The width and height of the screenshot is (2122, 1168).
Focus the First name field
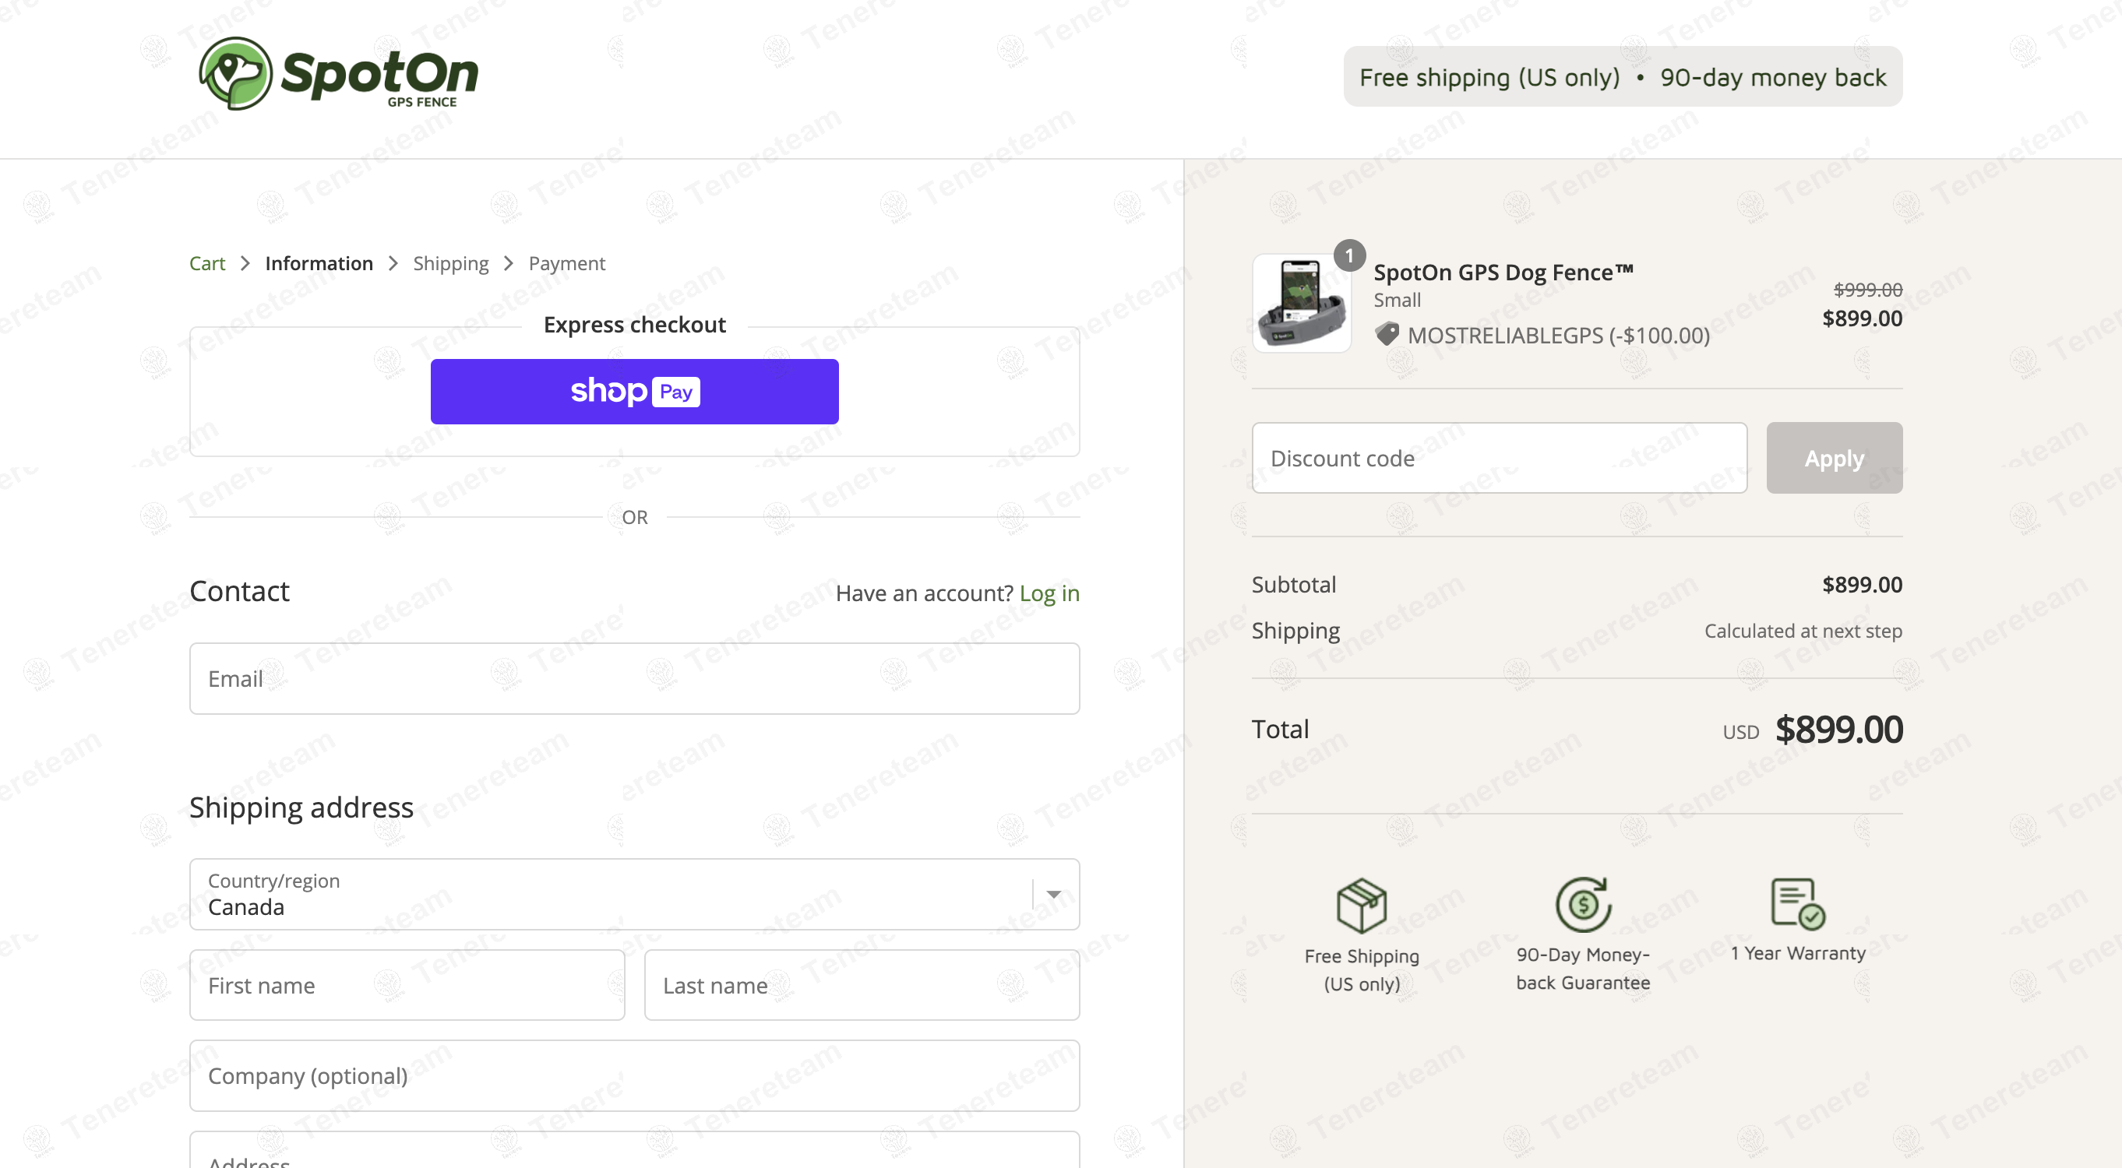point(407,985)
